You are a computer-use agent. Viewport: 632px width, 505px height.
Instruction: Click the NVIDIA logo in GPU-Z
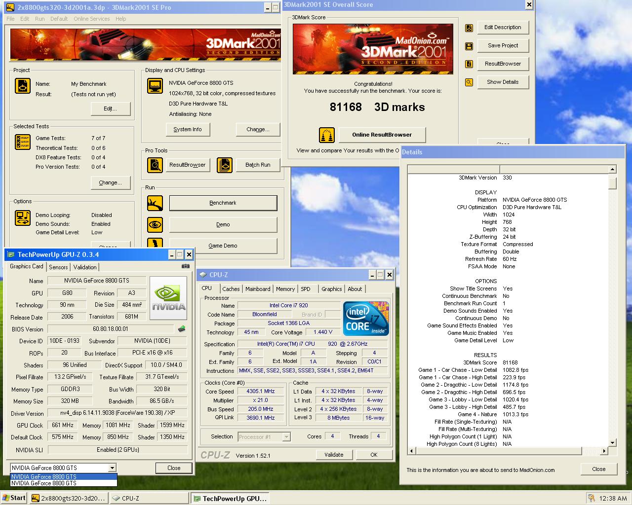(168, 298)
